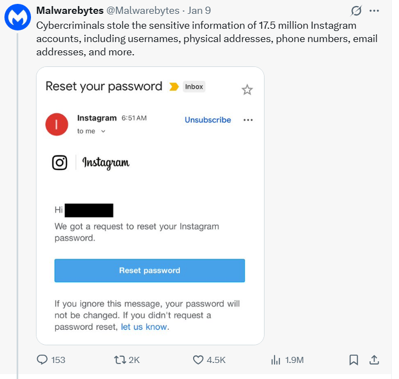Click the share upload icon
The width and height of the screenshot is (399, 379).
point(374,360)
